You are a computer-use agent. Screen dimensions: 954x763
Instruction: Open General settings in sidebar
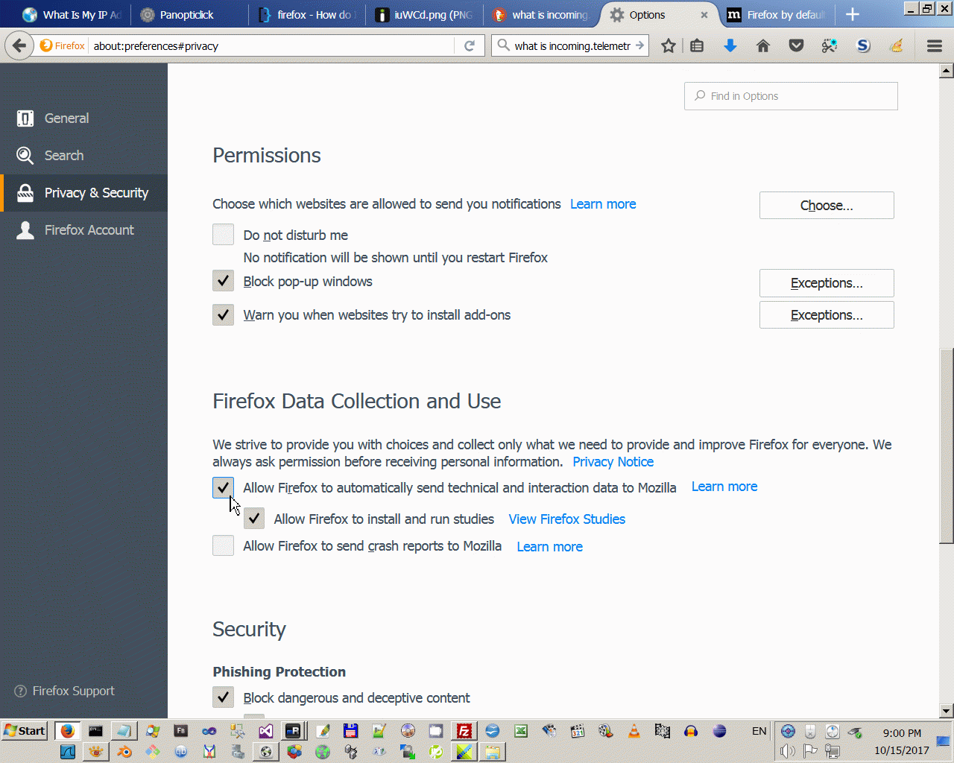click(83, 118)
